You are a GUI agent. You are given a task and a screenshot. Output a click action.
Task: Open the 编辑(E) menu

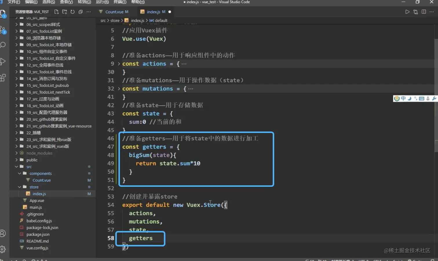pos(31,2)
